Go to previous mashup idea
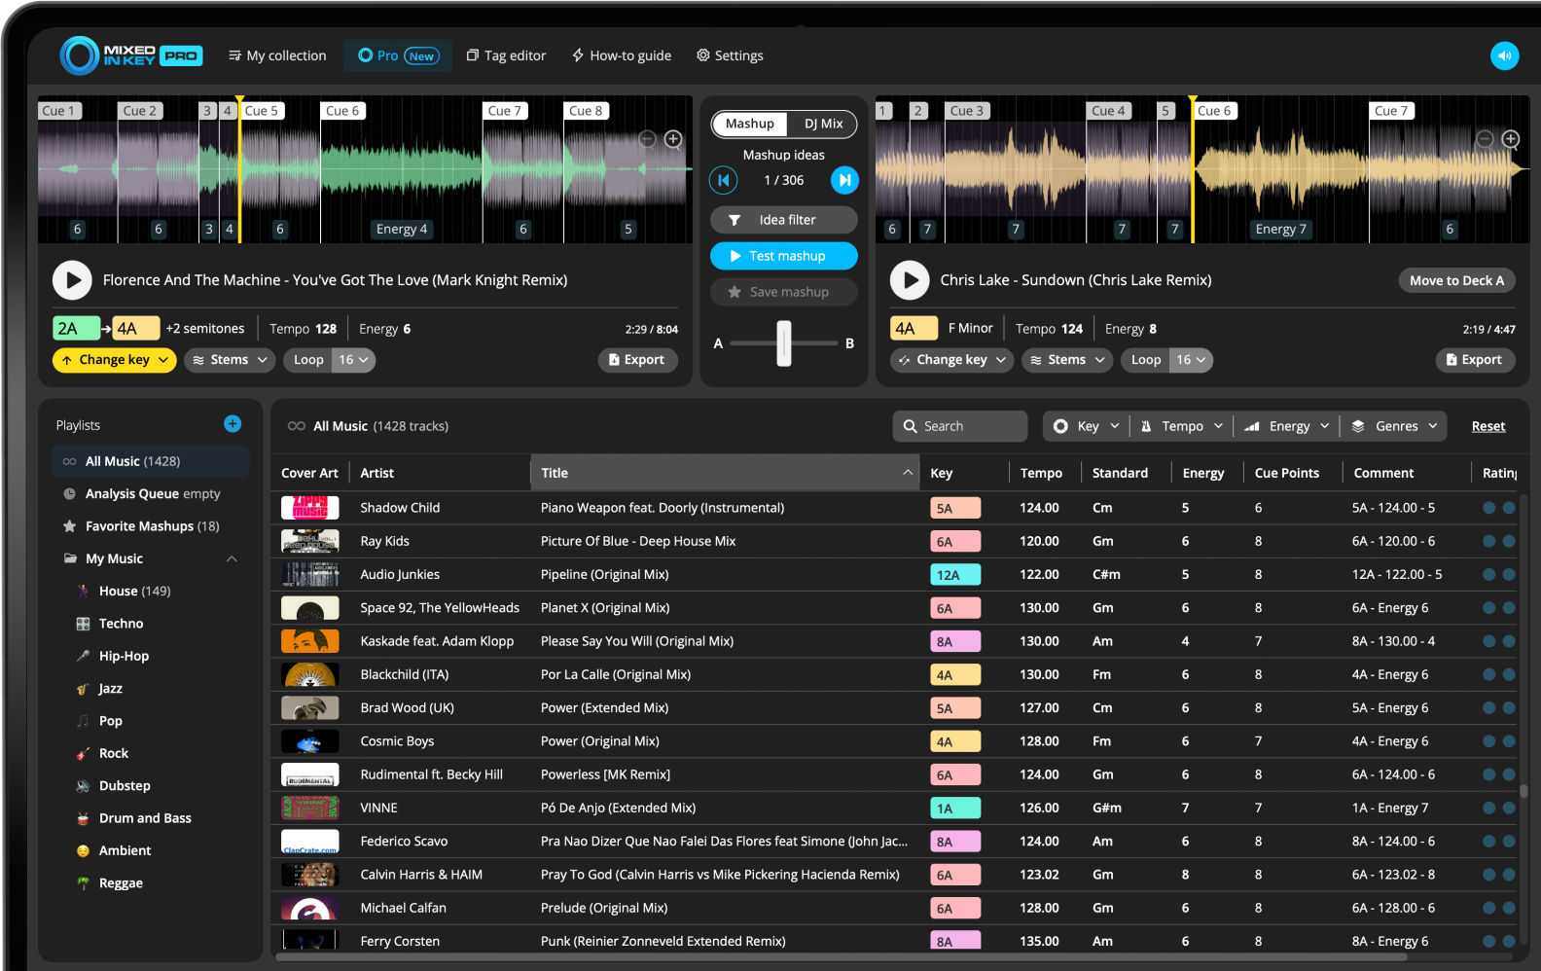The height and width of the screenshot is (971, 1541). pyautogui.click(x=723, y=180)
